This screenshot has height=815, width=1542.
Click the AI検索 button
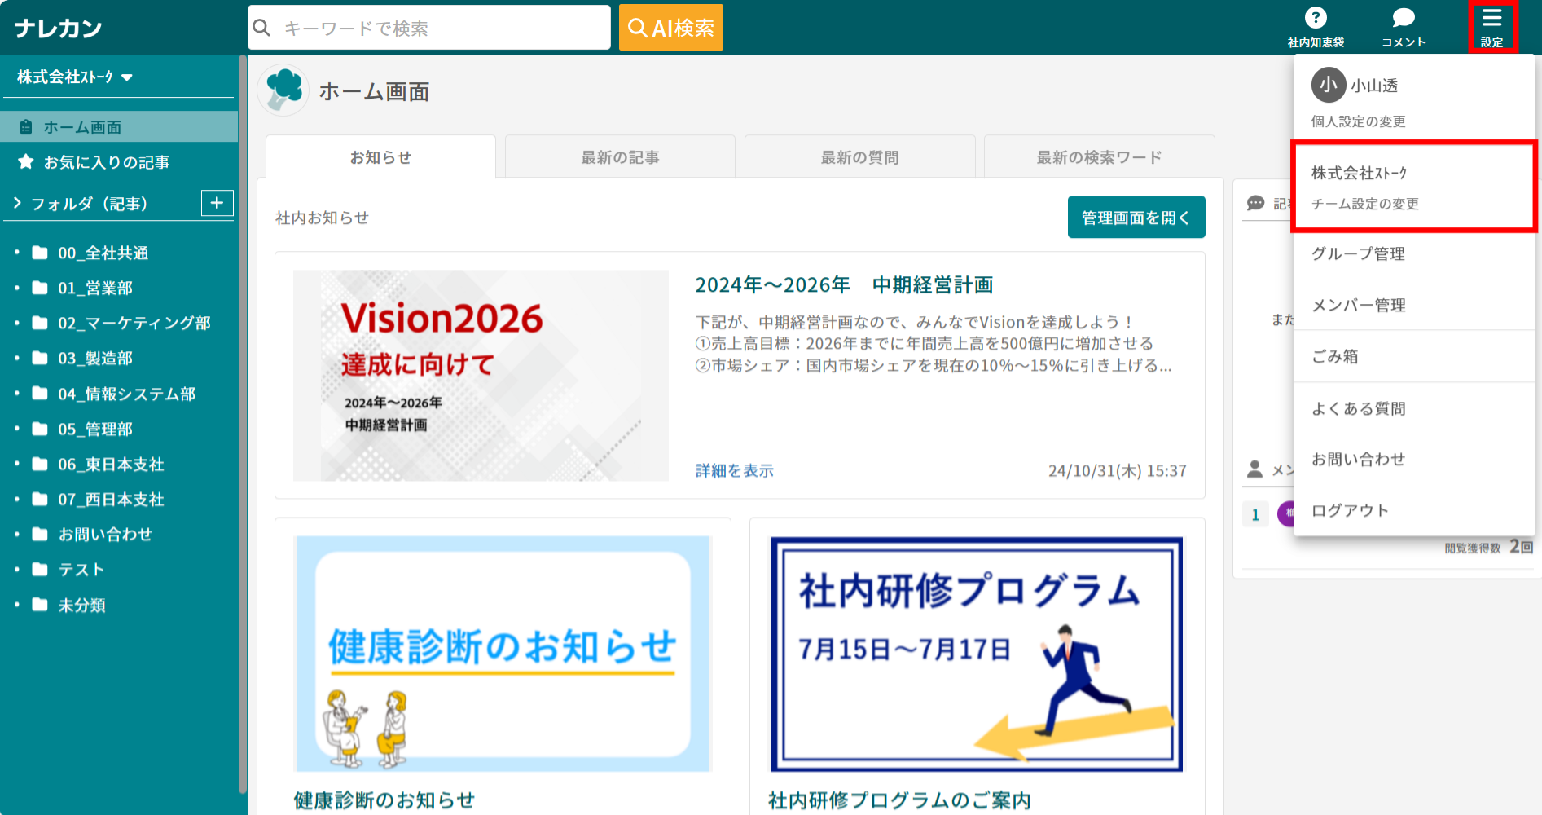point(670,27)
